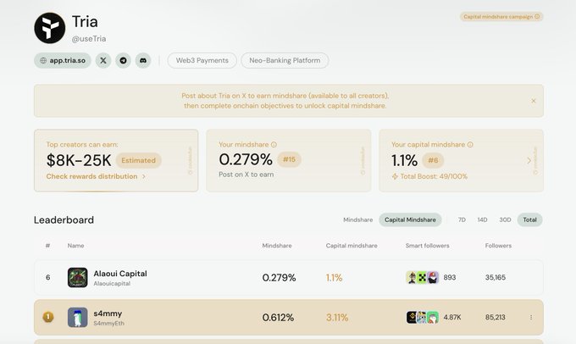Click info icon beside Your capital mindshare
The image size is (576, 344).
(x=470, y=144)
